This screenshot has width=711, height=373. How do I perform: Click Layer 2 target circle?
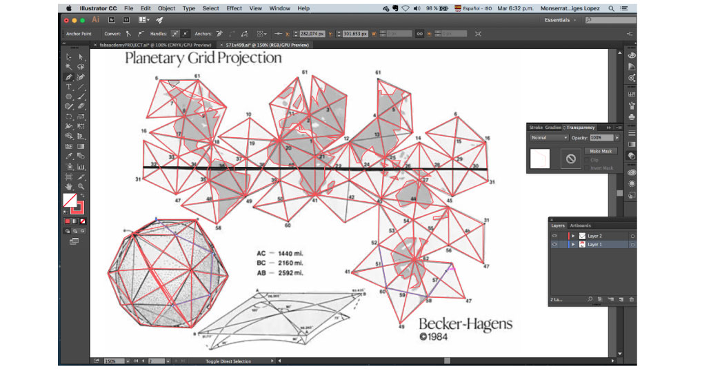coord(632,236)
